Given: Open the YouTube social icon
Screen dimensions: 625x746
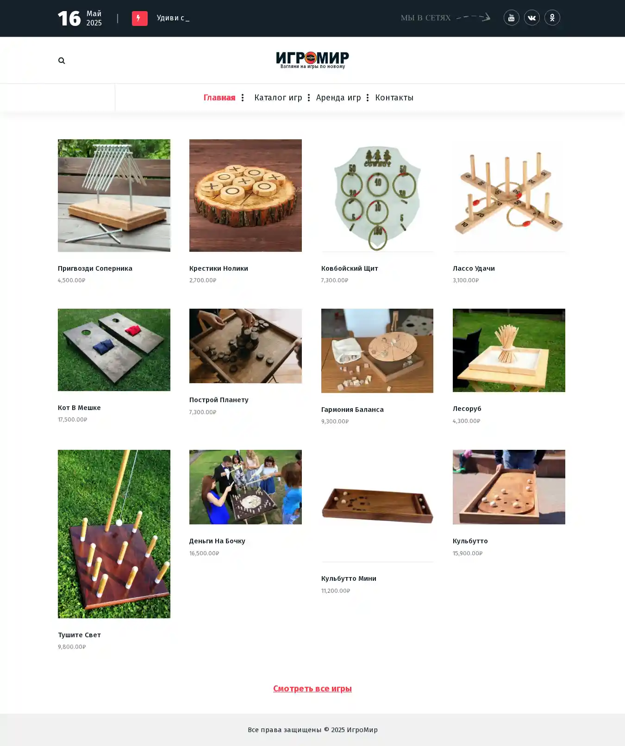Looking at the screenshot, I should (511, 18).
